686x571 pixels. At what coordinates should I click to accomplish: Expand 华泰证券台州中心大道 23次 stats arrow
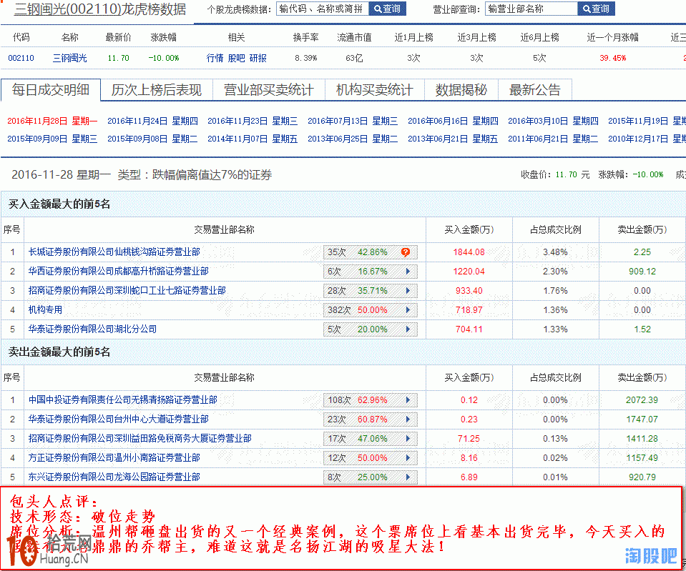click(408, 419)
